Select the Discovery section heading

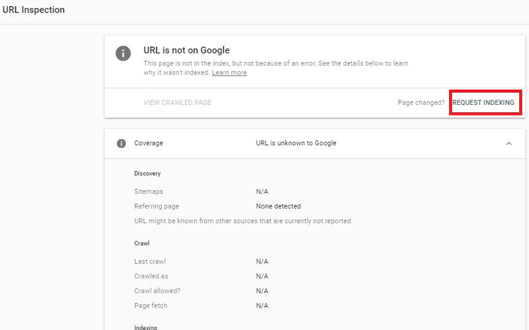pyautogui.click(x=147, y=174)
